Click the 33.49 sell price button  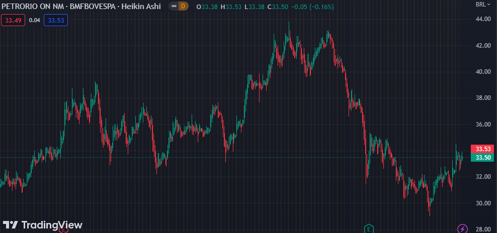tap(13, 20)
